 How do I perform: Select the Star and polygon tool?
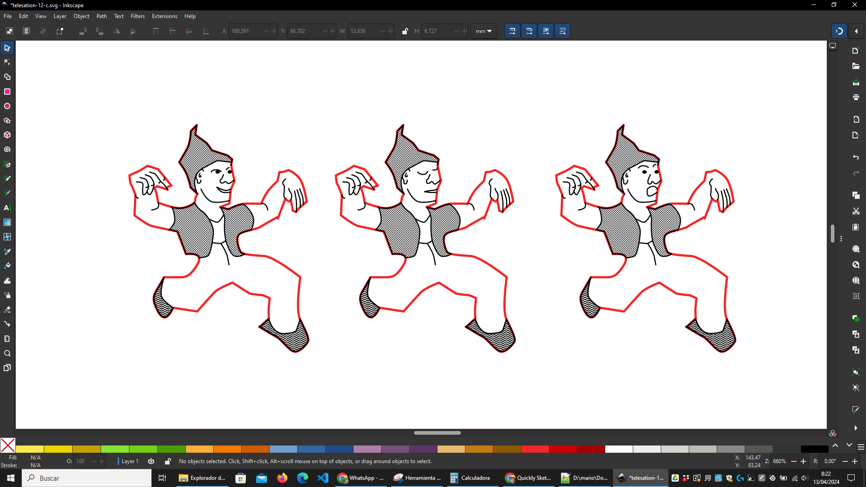click(x=7, y=120)
